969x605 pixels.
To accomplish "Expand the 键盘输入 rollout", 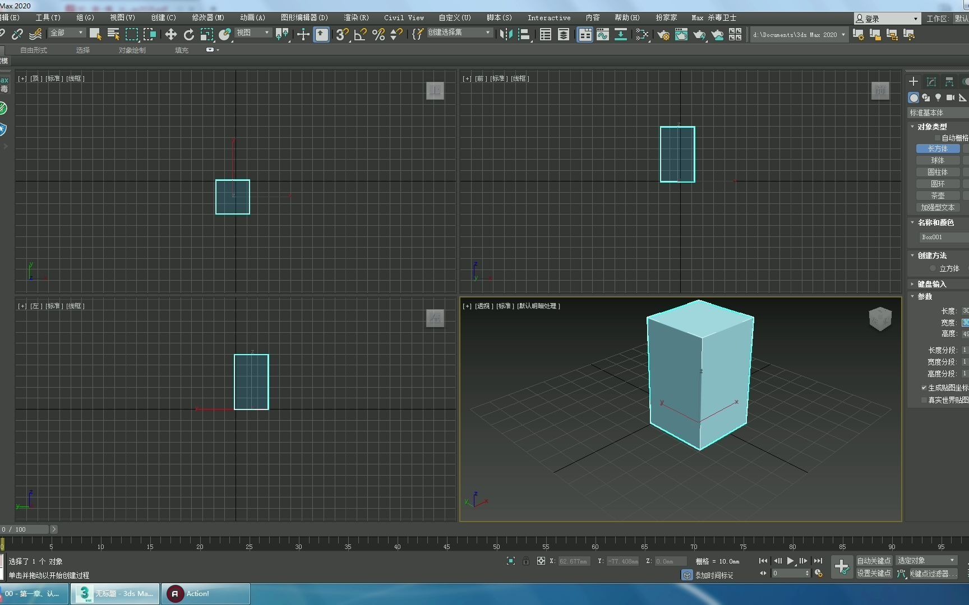I will [x=931, y=284].
